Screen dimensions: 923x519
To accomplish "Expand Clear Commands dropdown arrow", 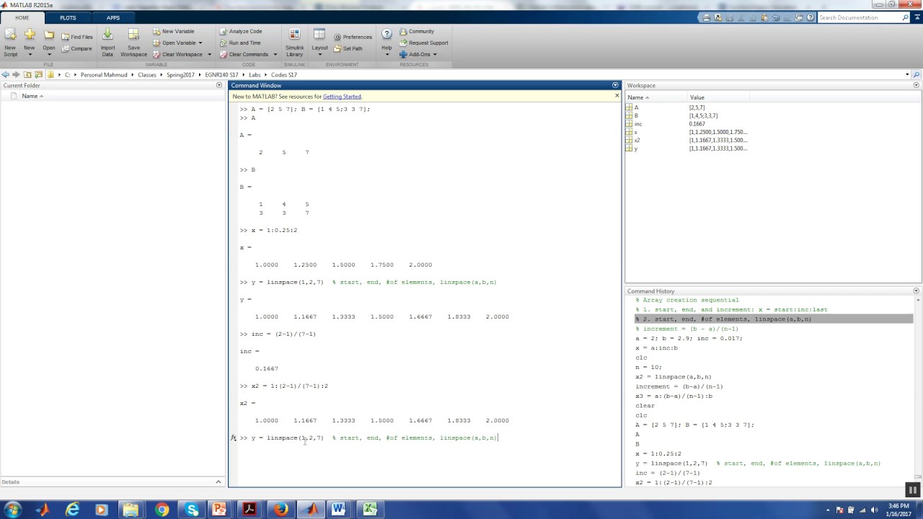I will pyautogui.click(x=275, y=54).
